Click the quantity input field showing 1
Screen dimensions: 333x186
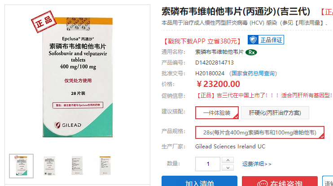pyautogui.click(x=208, y=164)
